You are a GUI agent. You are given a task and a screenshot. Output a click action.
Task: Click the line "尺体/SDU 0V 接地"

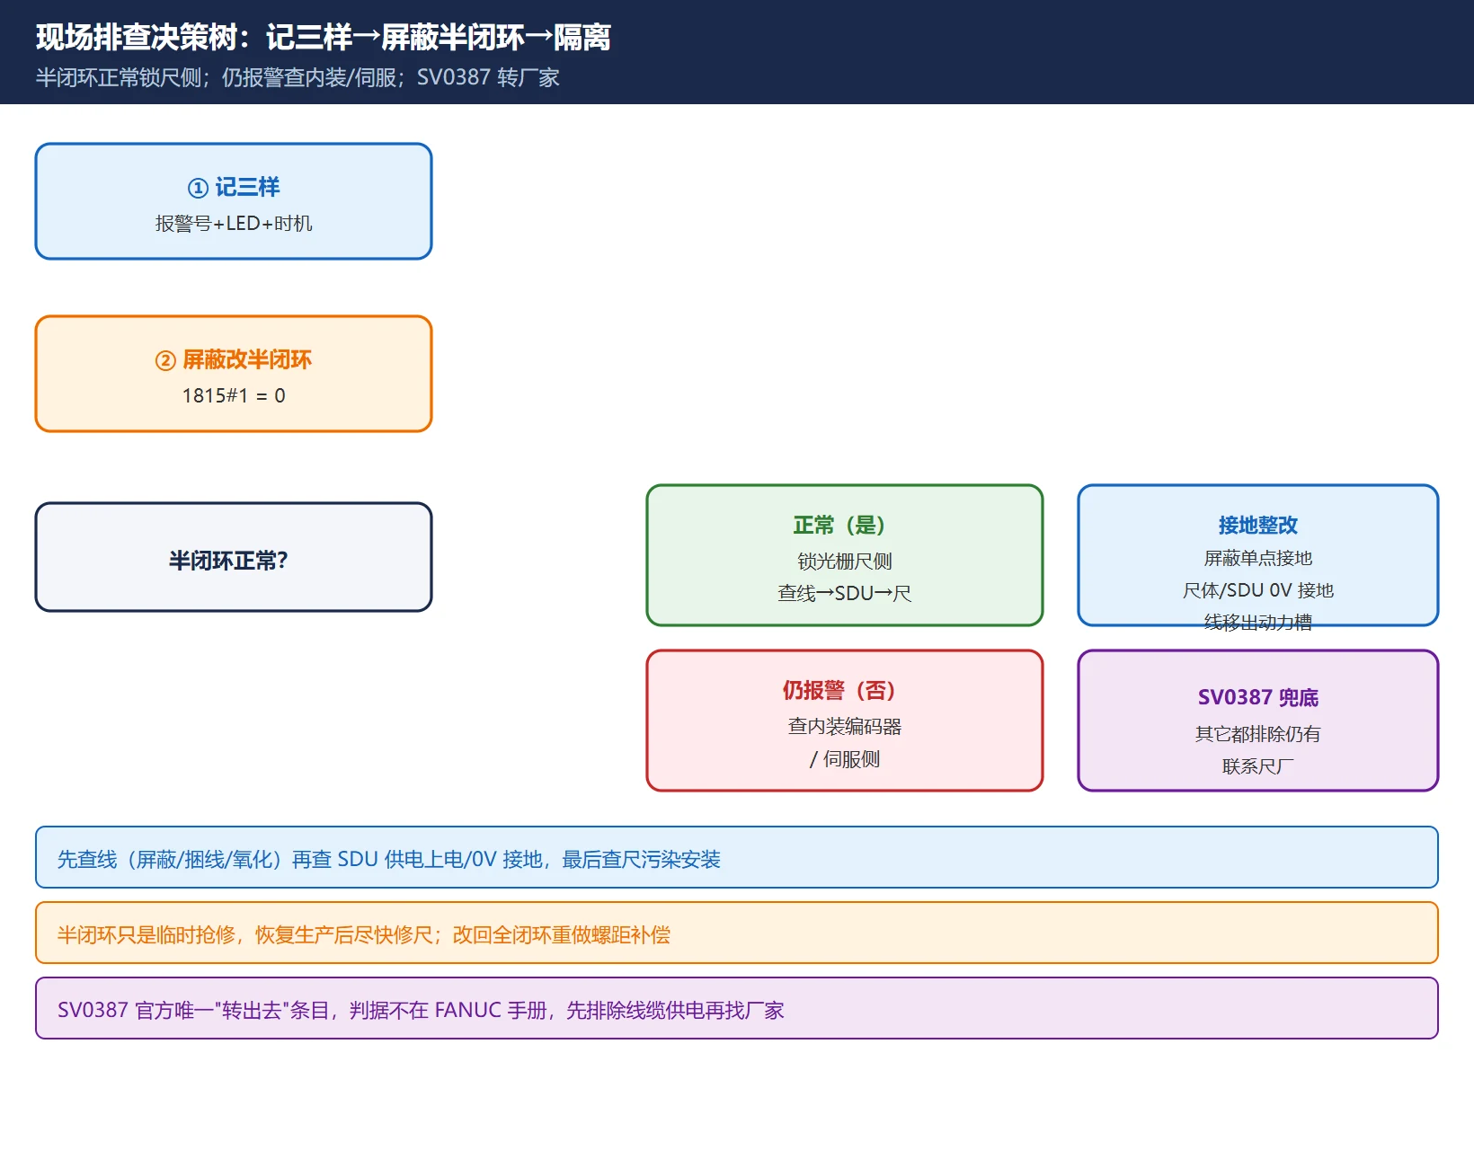click(1258, 590)
